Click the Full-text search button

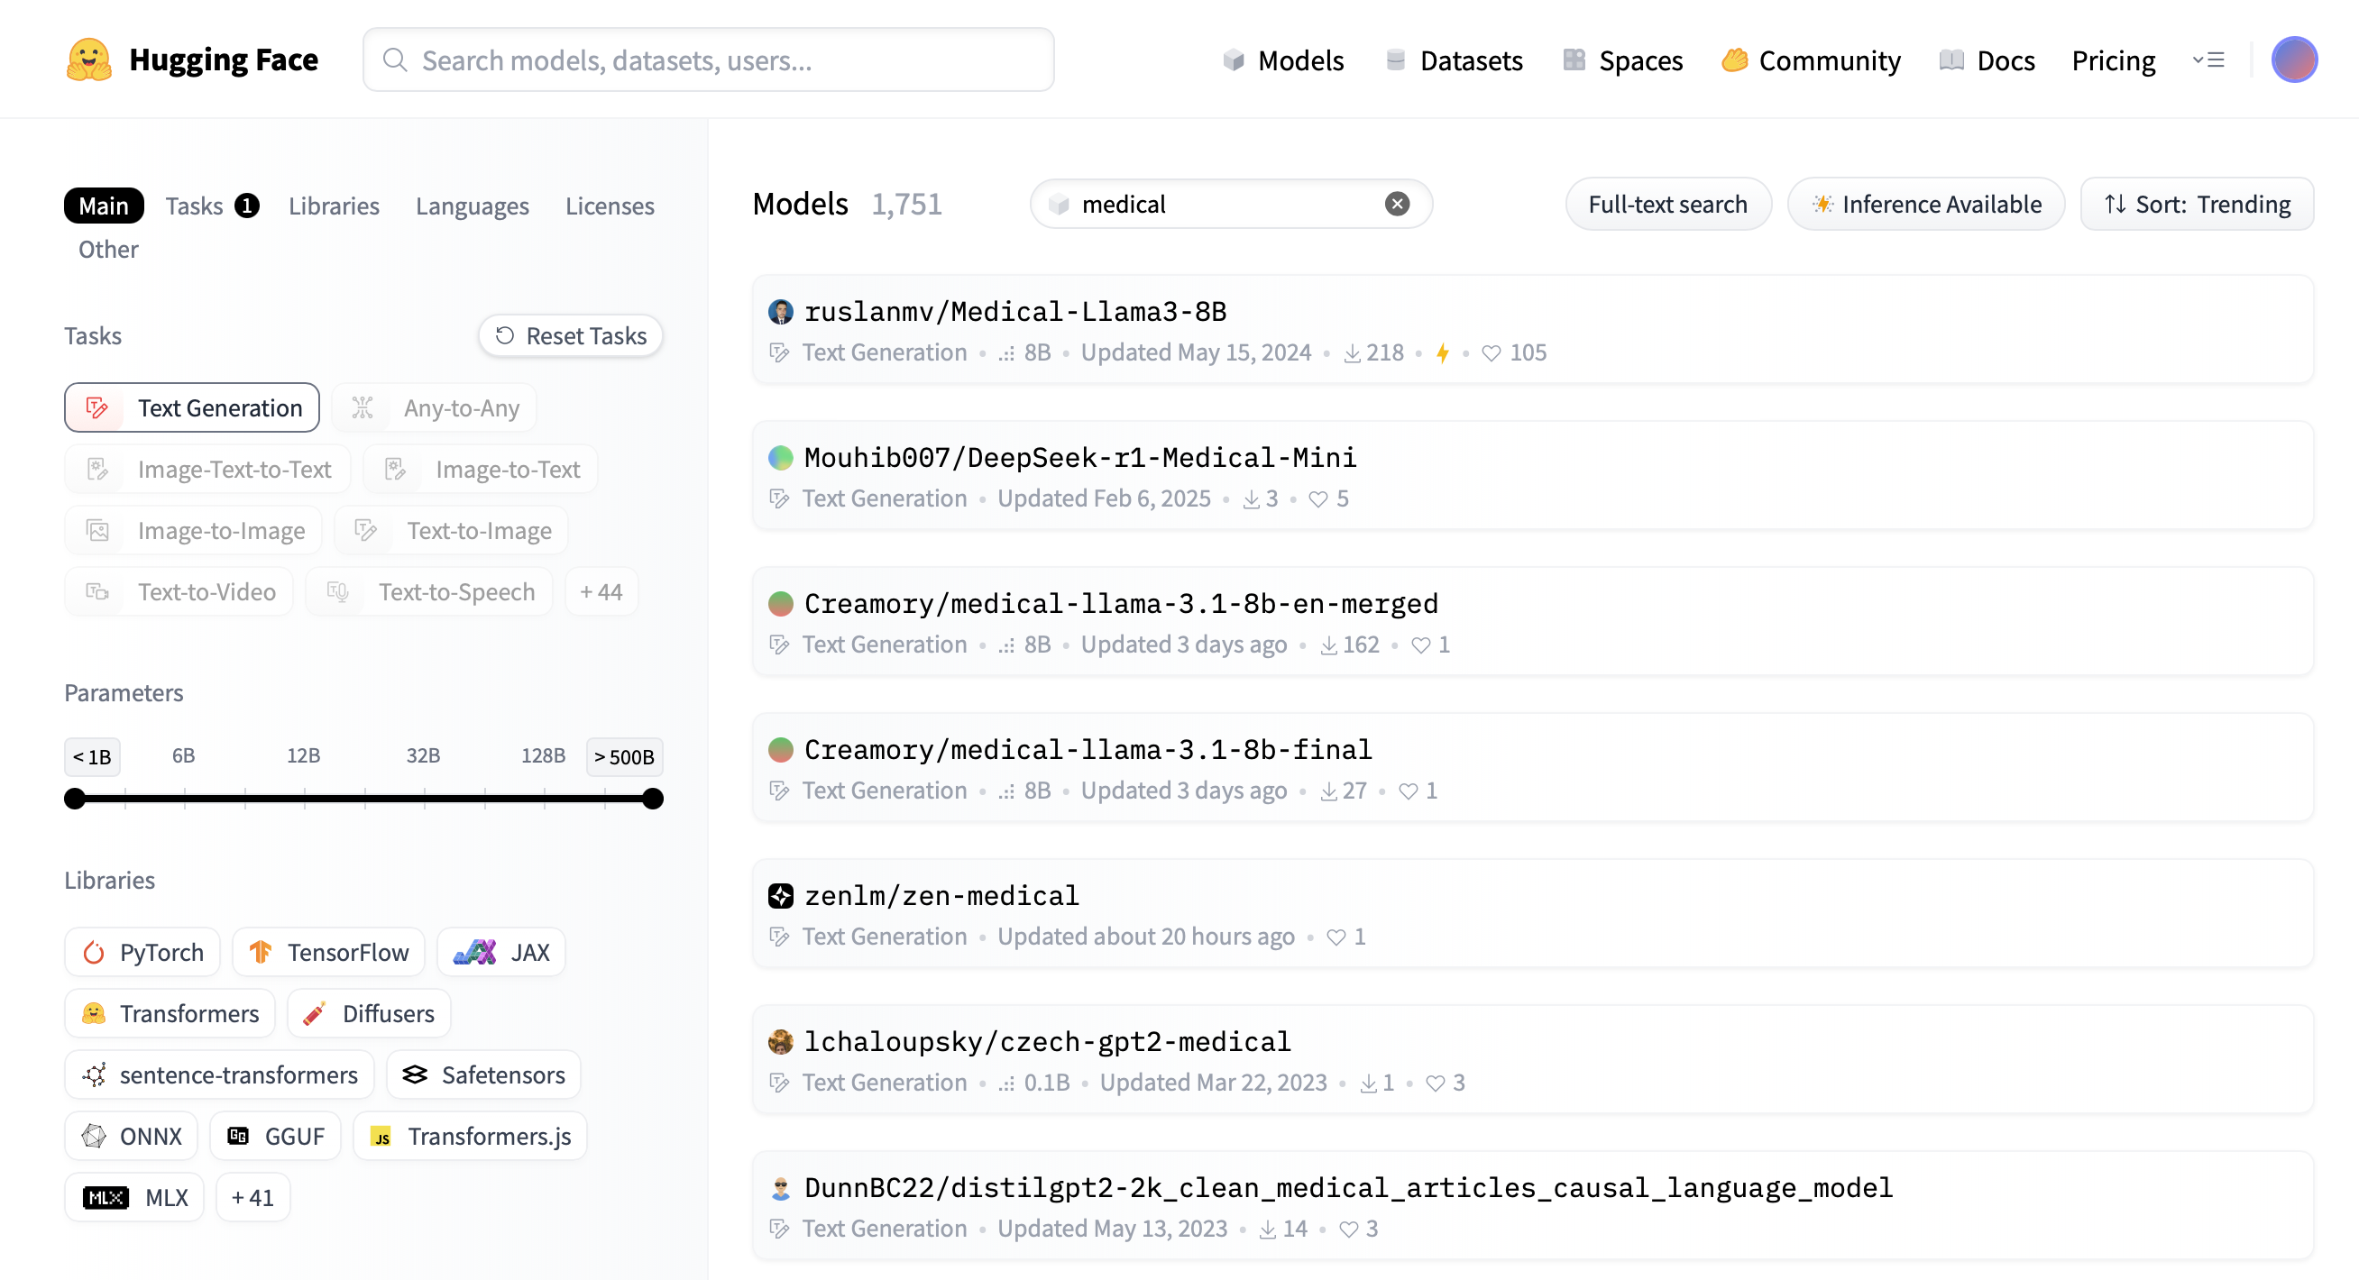pos(1667,203)
